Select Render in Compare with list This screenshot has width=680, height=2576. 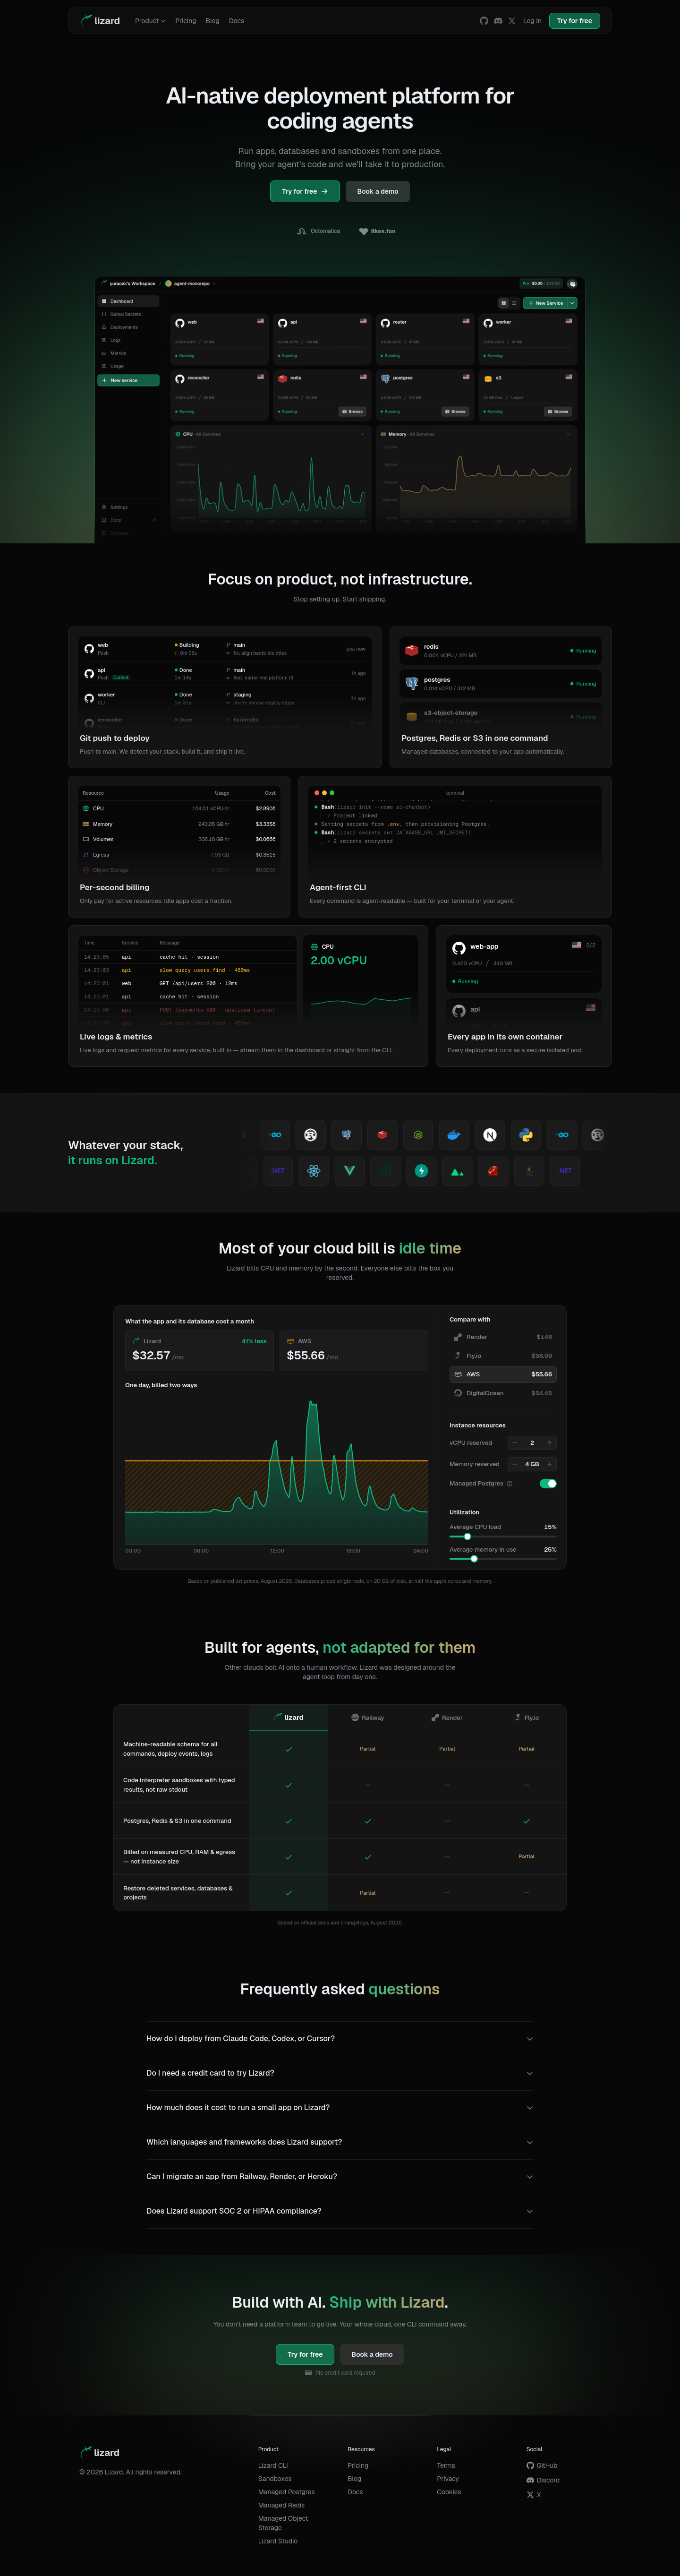pyautogui.click(x=503, y=1337)
